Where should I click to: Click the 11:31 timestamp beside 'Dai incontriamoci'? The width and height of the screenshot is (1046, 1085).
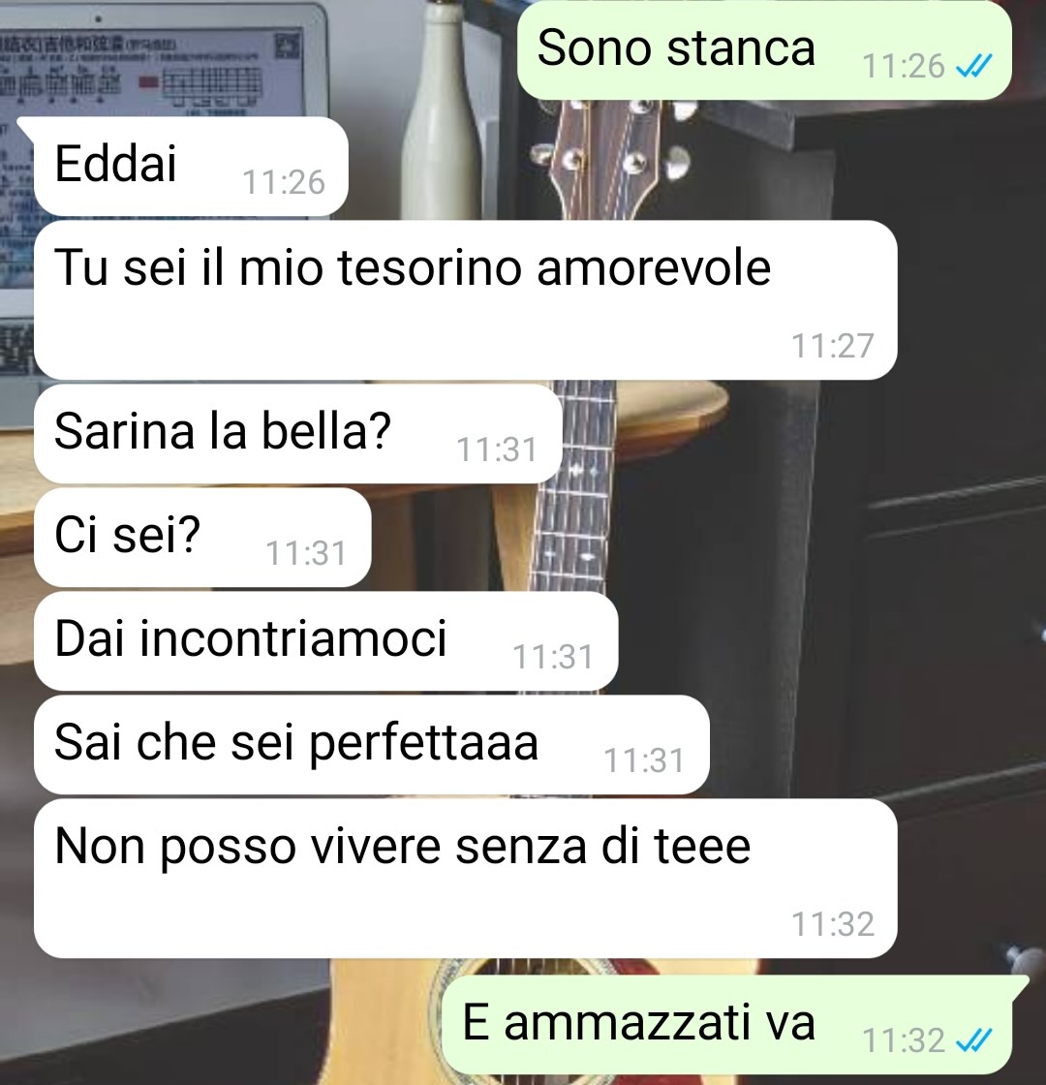pos(553,658)
